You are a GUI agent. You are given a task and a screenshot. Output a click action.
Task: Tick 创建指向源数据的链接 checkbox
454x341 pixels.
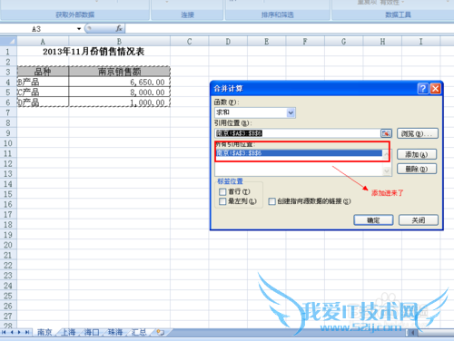tap(272, 201)
